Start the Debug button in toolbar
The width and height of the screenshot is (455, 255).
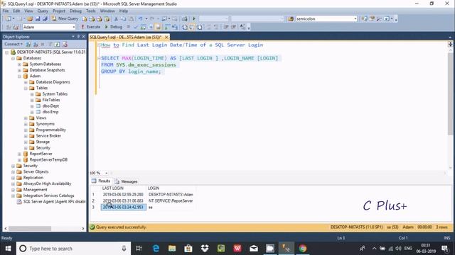click(x=114, y=27)
